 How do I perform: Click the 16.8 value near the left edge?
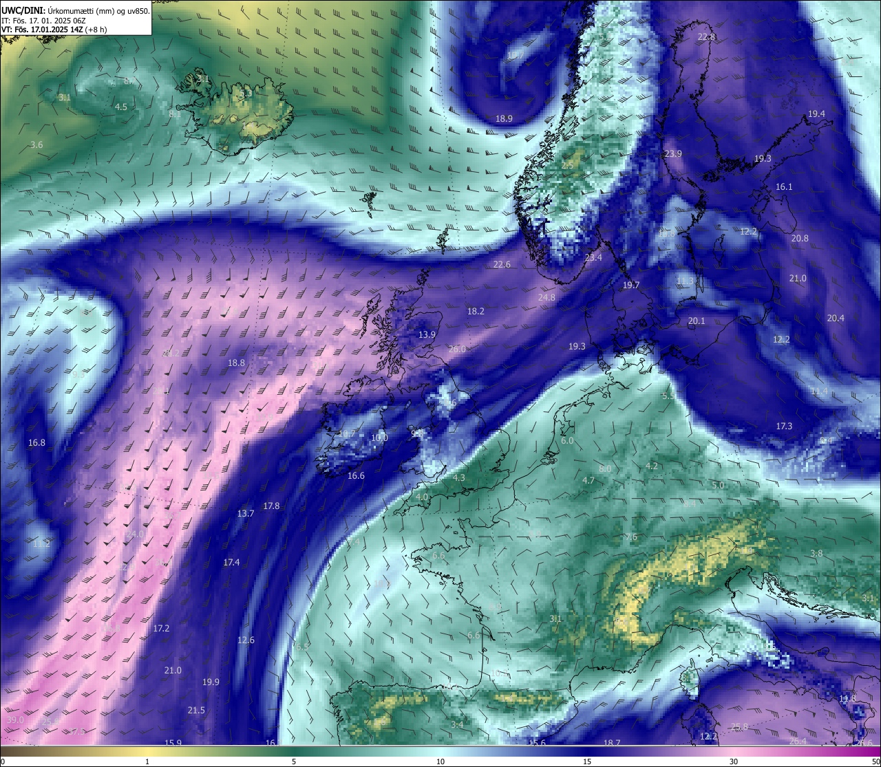[37, 443]
